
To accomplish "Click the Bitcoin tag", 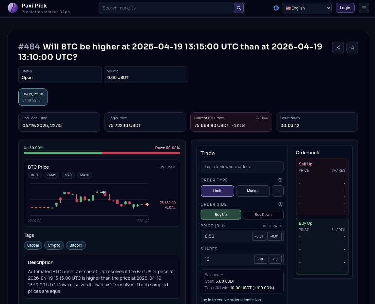I will coord(76,245).
